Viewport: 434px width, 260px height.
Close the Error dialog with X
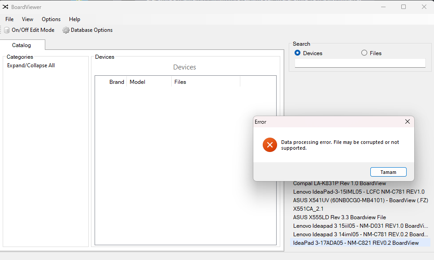coord(408,121)
